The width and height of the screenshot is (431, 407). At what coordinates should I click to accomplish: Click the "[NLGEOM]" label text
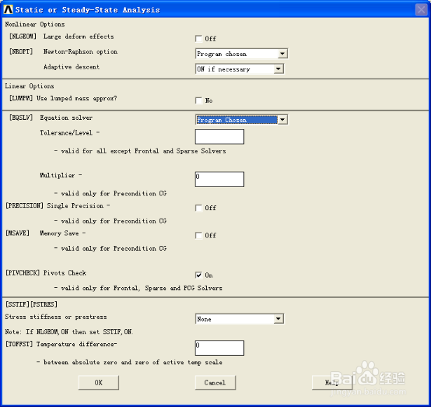[x=23, y=37]
